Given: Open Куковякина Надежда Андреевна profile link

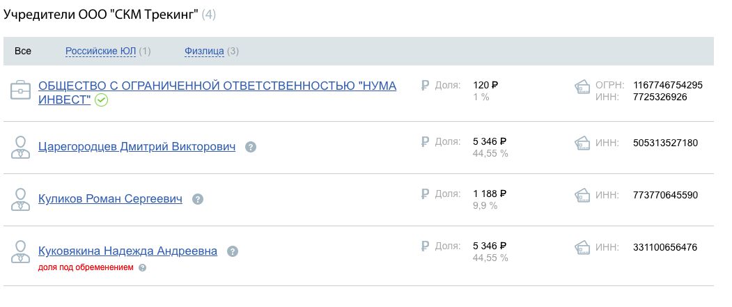Looking at the screenshot, I should (x=127, y=251).
